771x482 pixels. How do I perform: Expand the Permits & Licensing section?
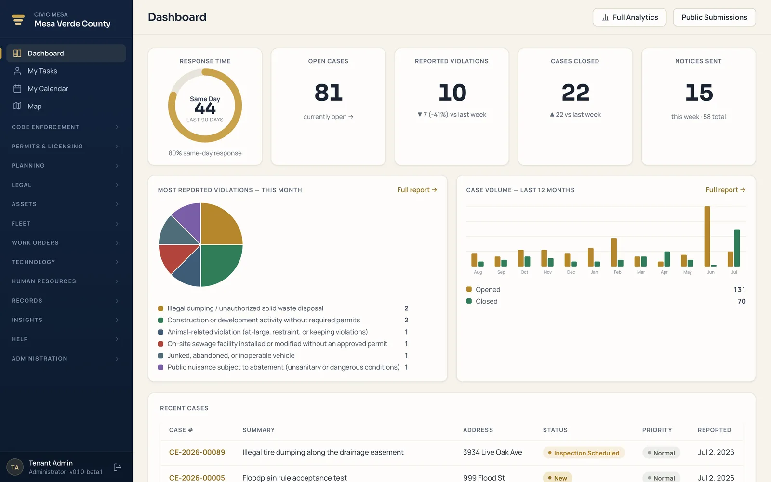tap(66, 147)
